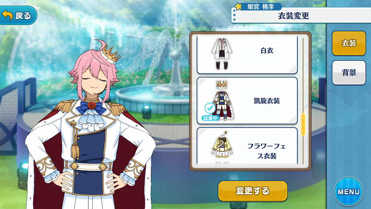This screenshot has height=209, width=371.
Task: Click the 姫宮 桃李 name tag
Action: tap(261, 7)
